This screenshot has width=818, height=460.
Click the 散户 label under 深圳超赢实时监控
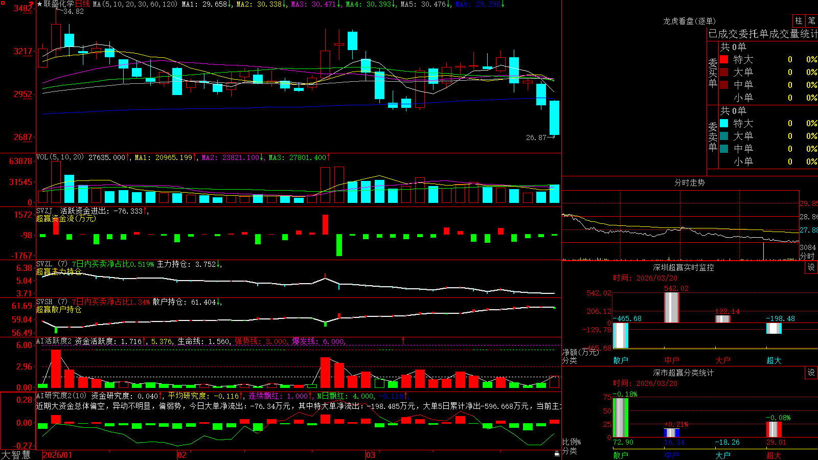621,360
